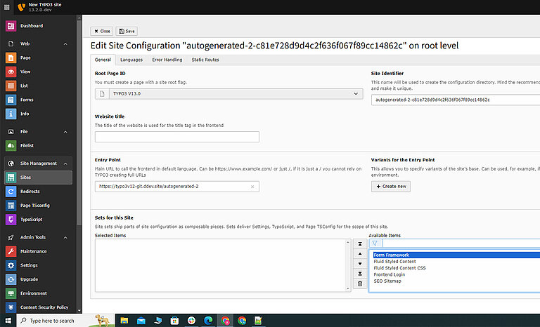
Task: Move selected item to bottom
Action: (x=360, y=274)
